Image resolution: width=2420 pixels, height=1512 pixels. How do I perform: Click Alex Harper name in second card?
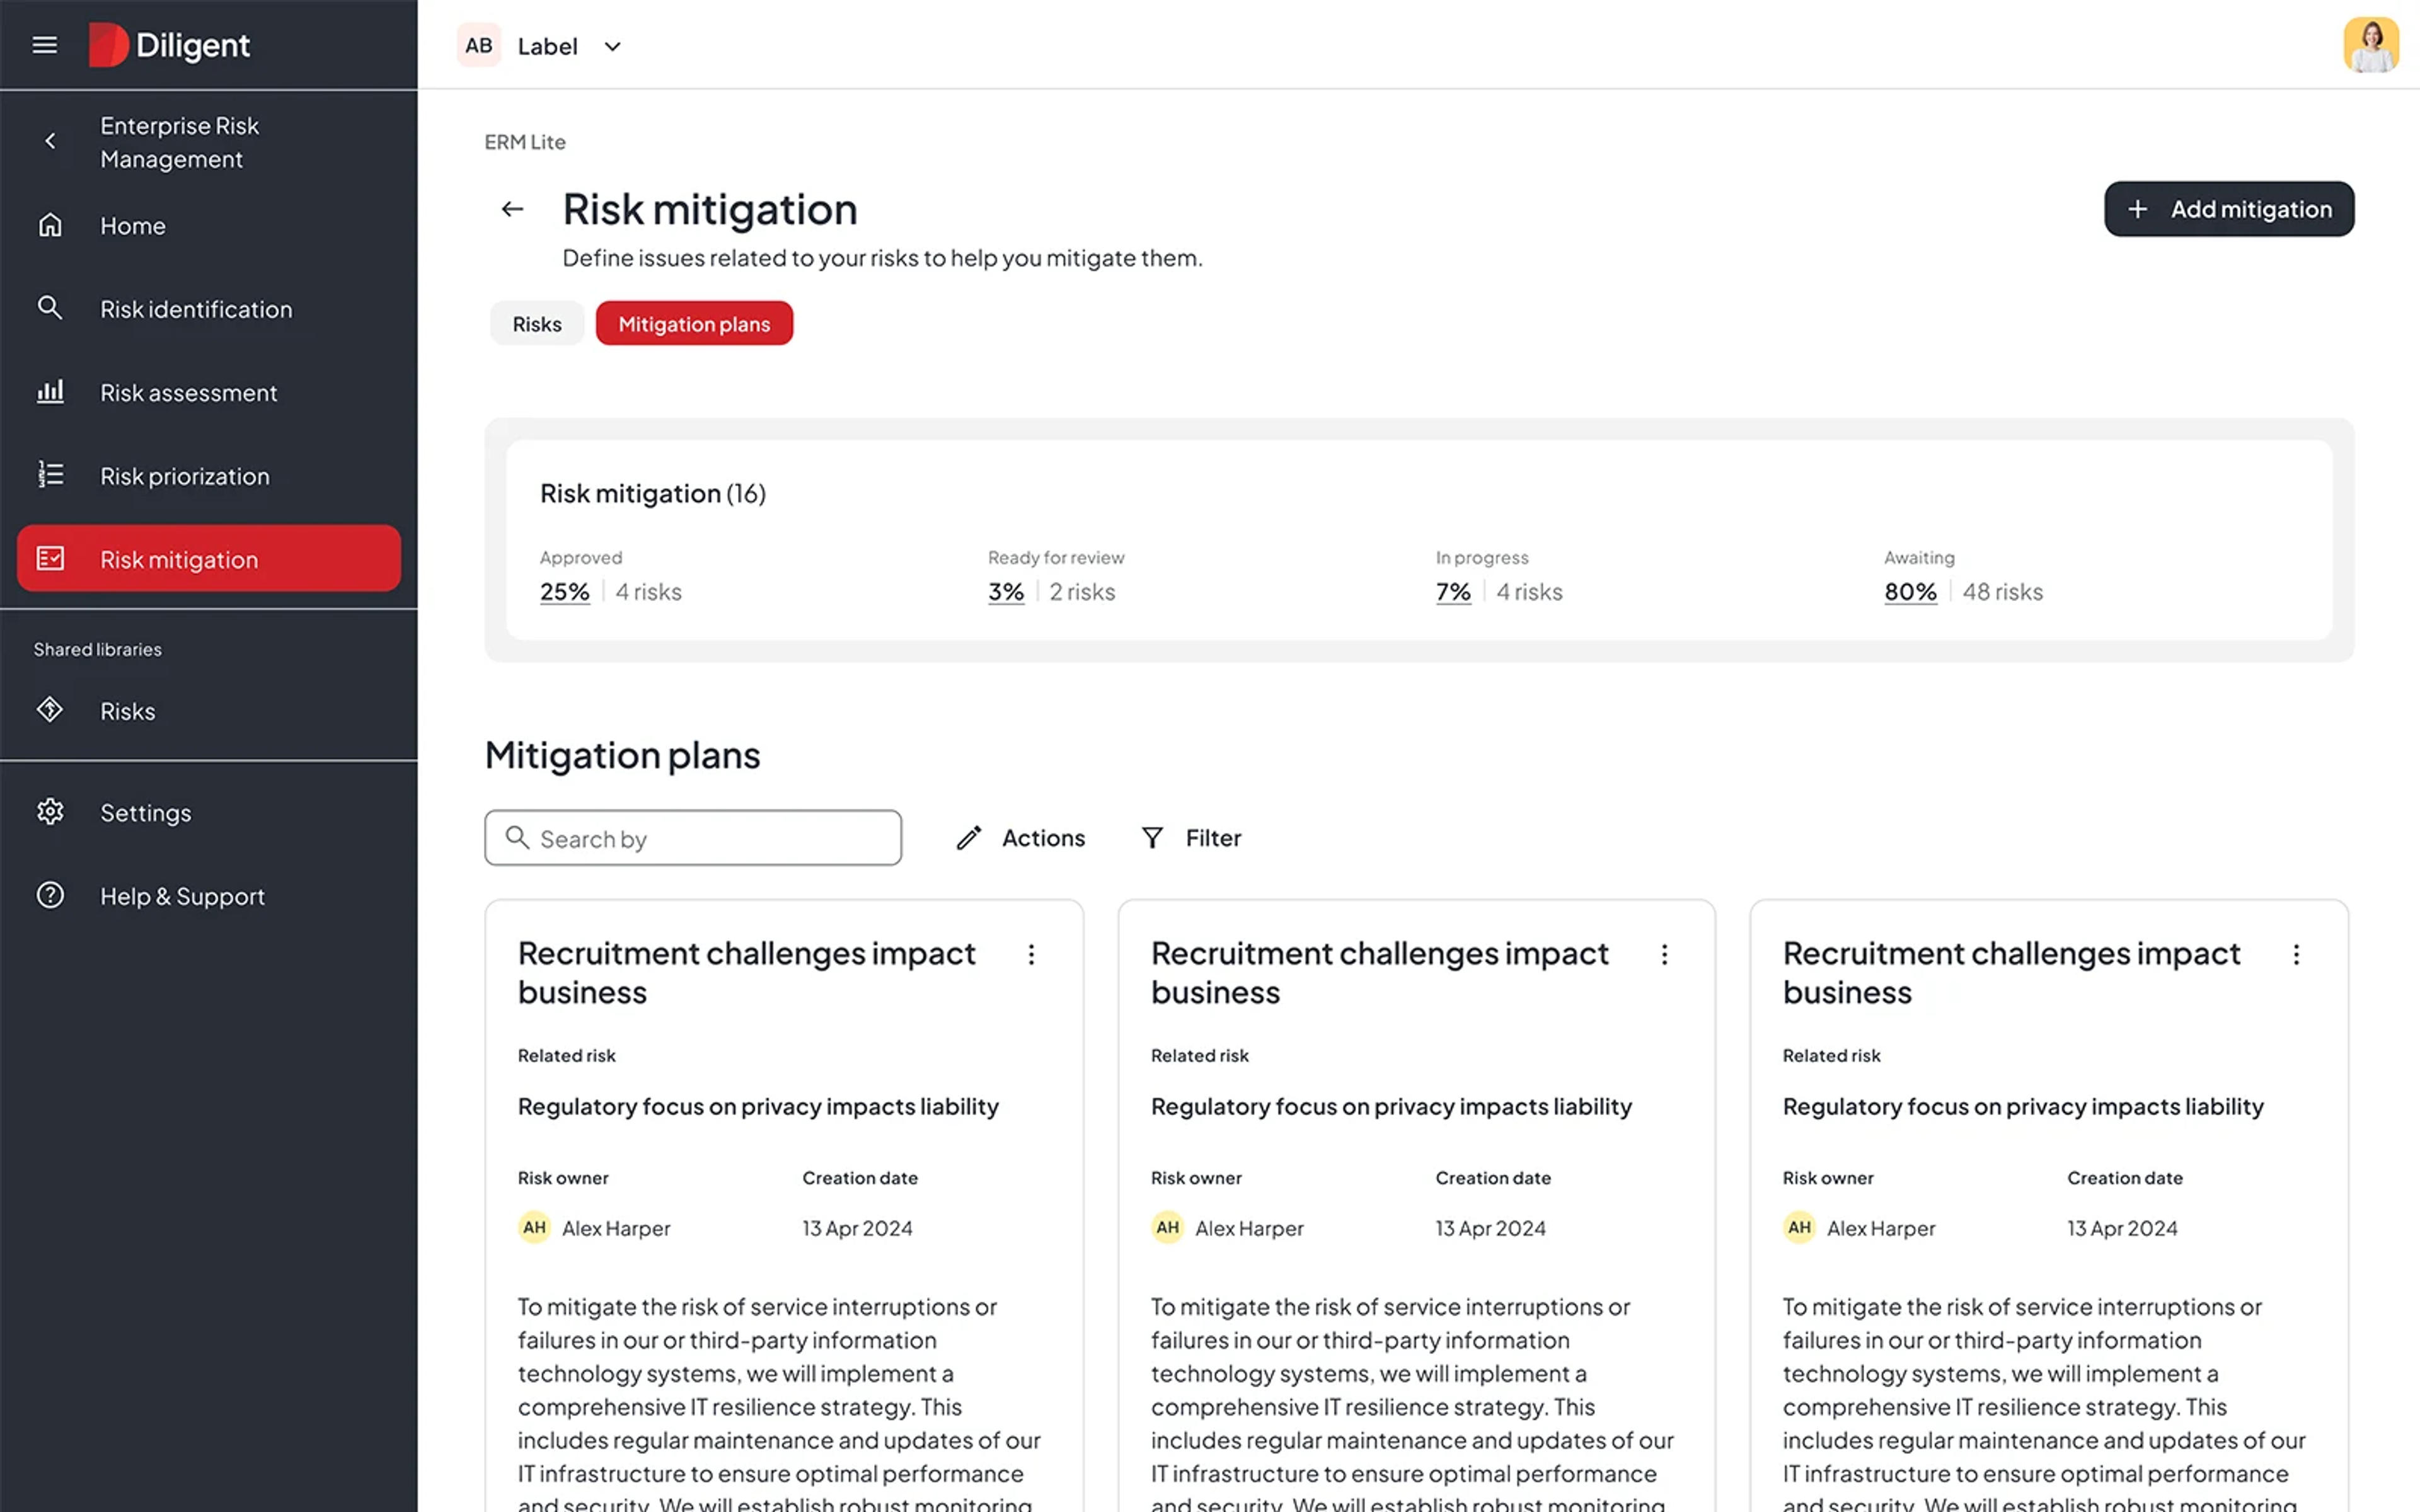tap(1249, 1228)
